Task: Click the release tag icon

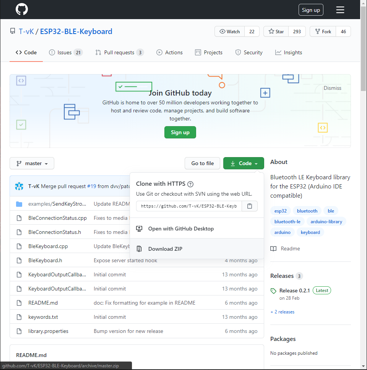Action: (x=273, y=291)
